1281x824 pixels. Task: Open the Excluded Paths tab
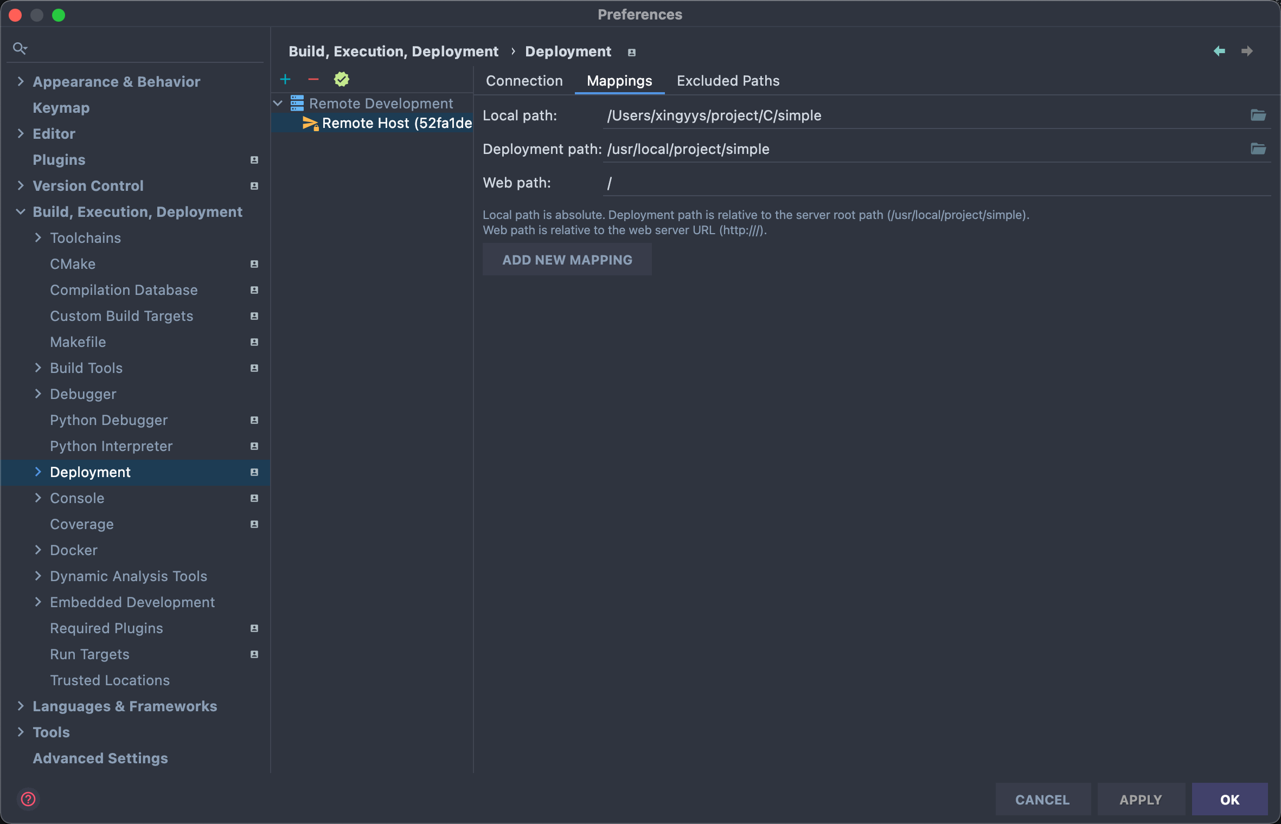pyautogui.click(x=728, y=81)
